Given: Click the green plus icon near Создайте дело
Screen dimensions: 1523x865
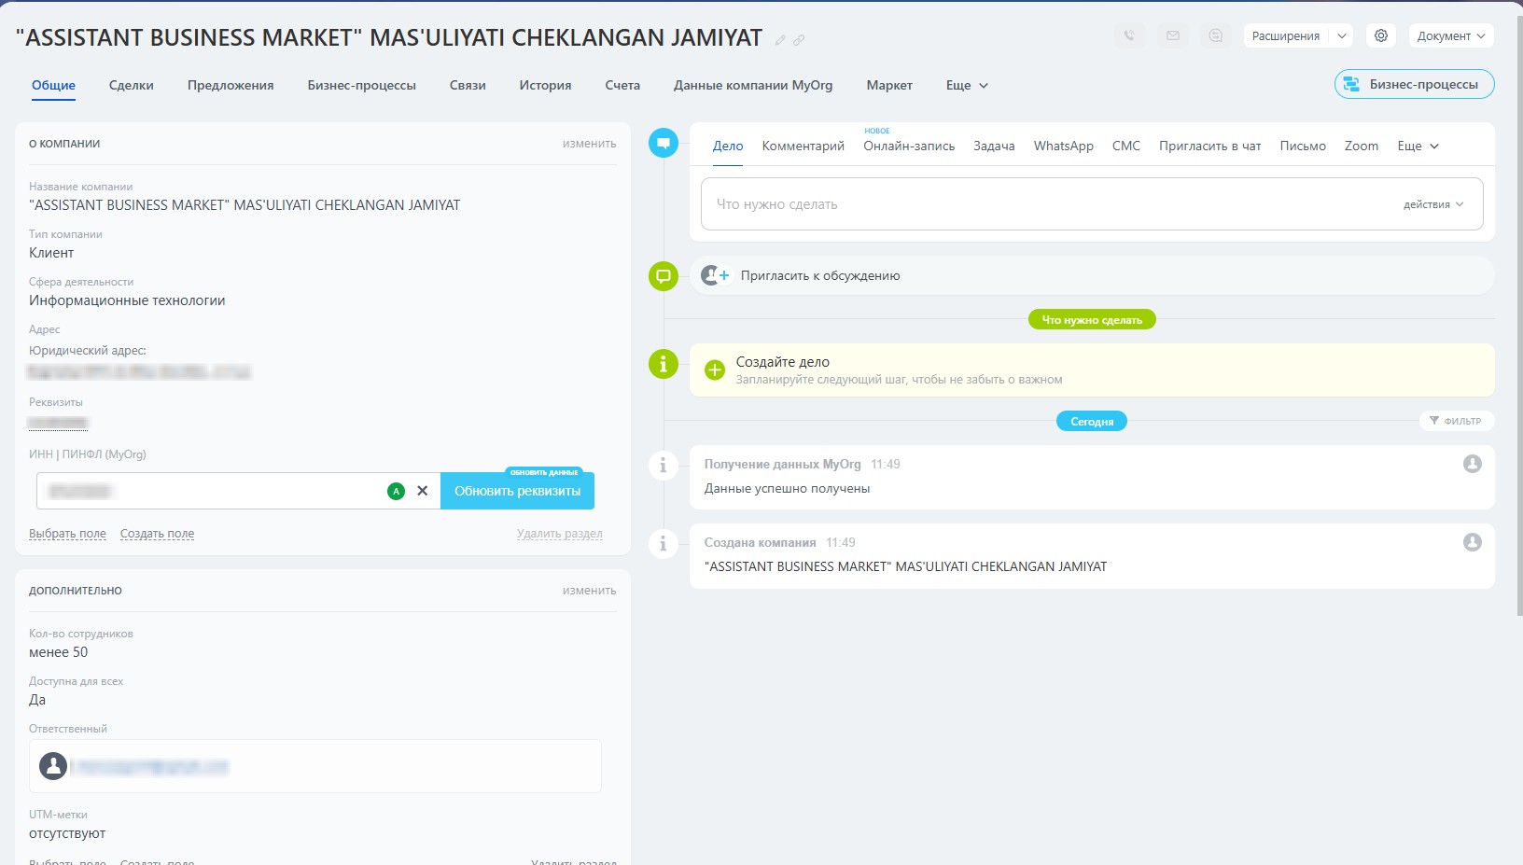Looking at the screenshot, I should click(x=715, y=370).
